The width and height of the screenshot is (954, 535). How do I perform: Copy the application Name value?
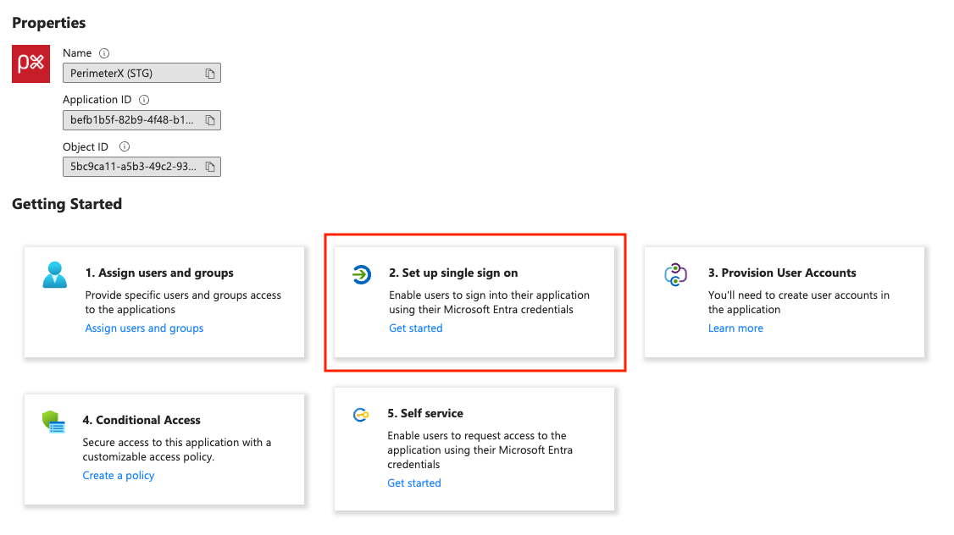coord(210,74)
